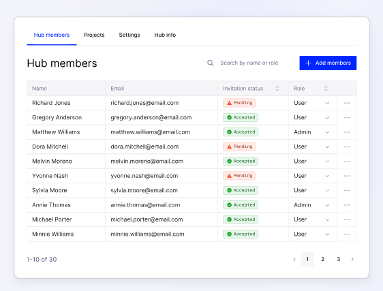Screen dimensions: 383x291
Task: Expand Admin role dropdown for Matthew Williams
Action: pos(327,132)
